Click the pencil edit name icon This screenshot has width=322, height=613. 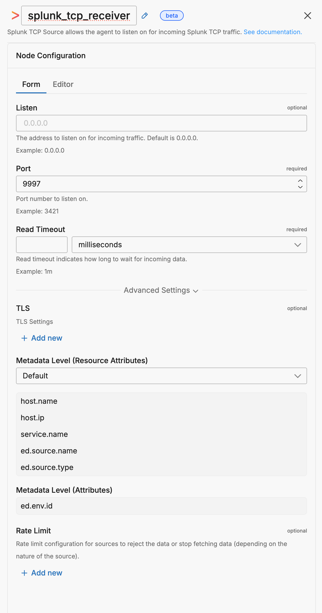click(145, 16)
